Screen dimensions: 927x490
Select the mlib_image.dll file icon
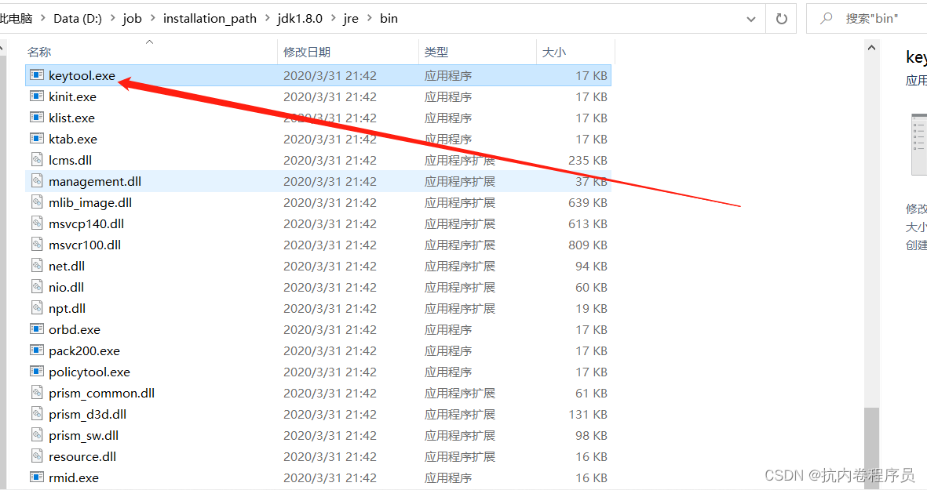coord(37,202)
